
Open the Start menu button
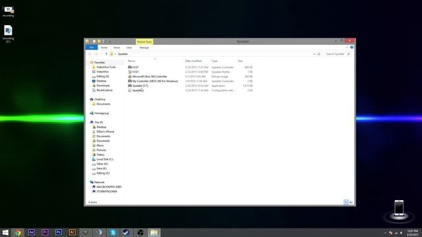click(x=5, y=232)
